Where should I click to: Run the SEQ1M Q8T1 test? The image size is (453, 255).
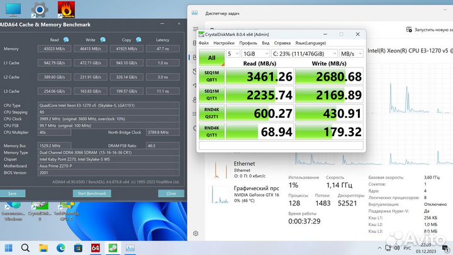(212, 76)
